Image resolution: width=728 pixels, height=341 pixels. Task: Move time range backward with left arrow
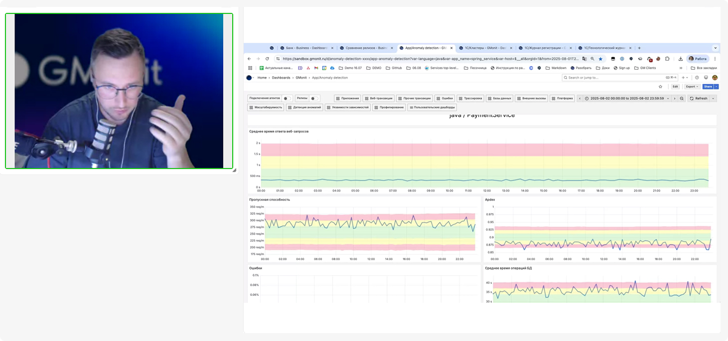(580, 98)
